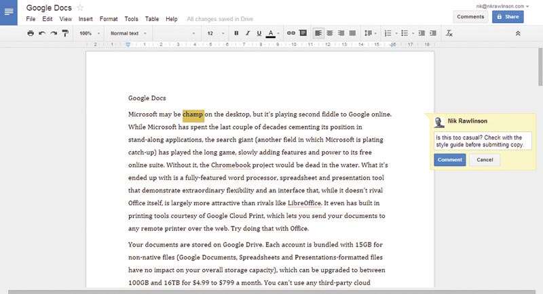Screen dimensions: 543x294
Task: Click the Increase indent icon
Action: [x=433, y=33]
